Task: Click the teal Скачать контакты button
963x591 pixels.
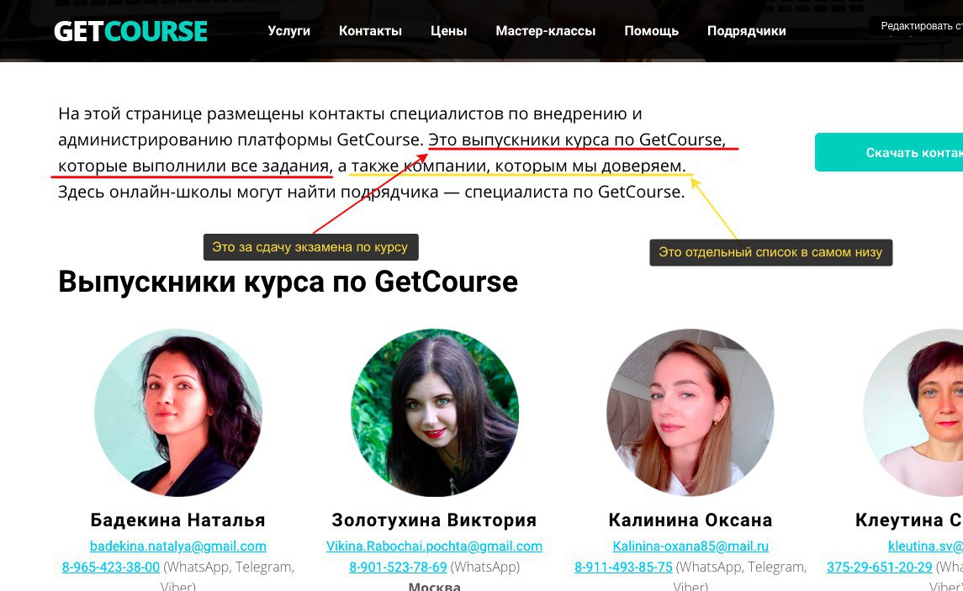Action: point(889,152)
